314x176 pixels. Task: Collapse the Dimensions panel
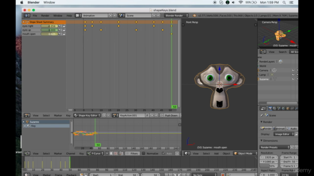[262, 140]
